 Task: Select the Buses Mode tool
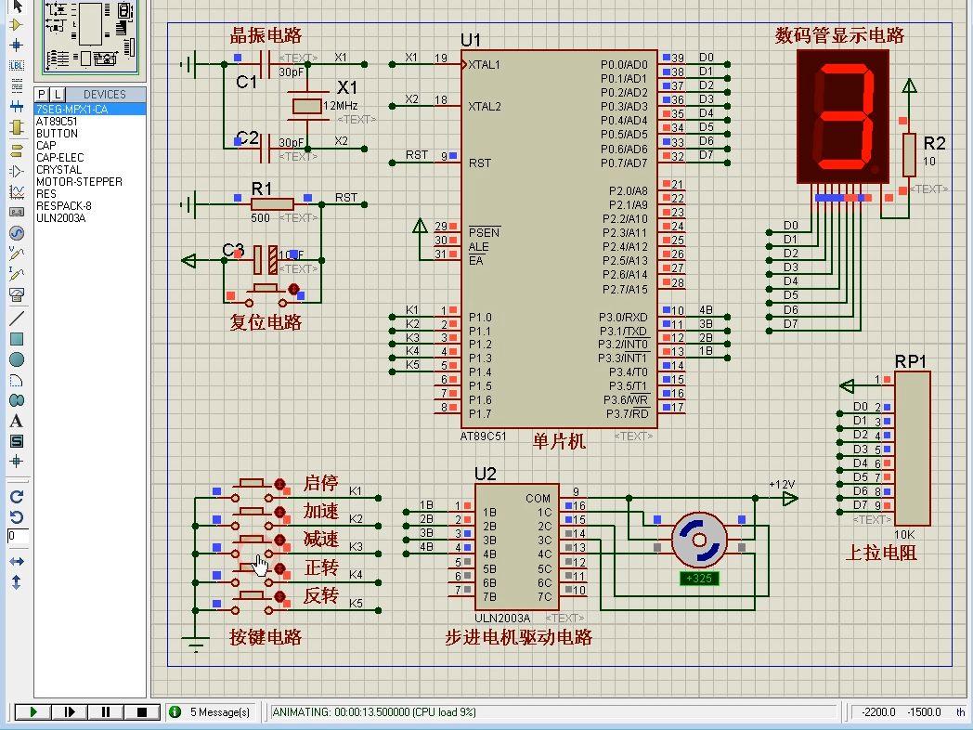coord(17,107)
